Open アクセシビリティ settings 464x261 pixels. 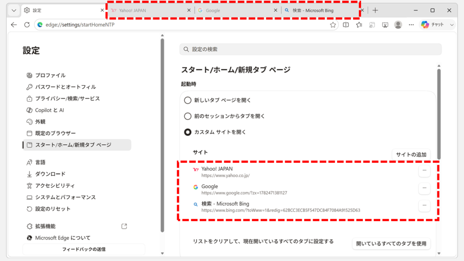click(x=77, y=185)
